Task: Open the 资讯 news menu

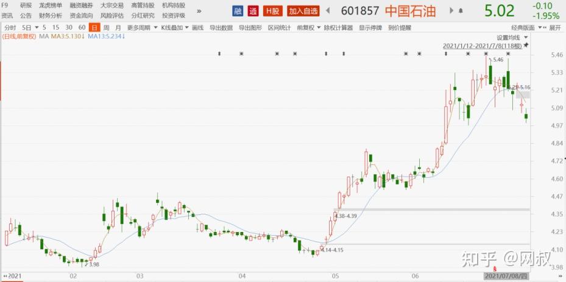Action: click(x=7, y=15)
